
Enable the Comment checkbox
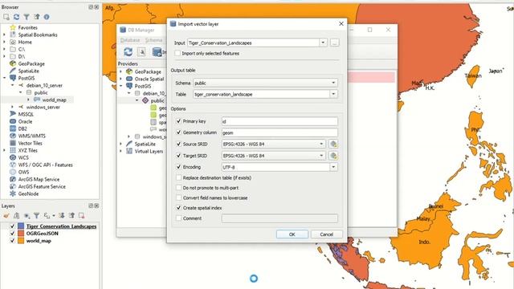(178, 218)
